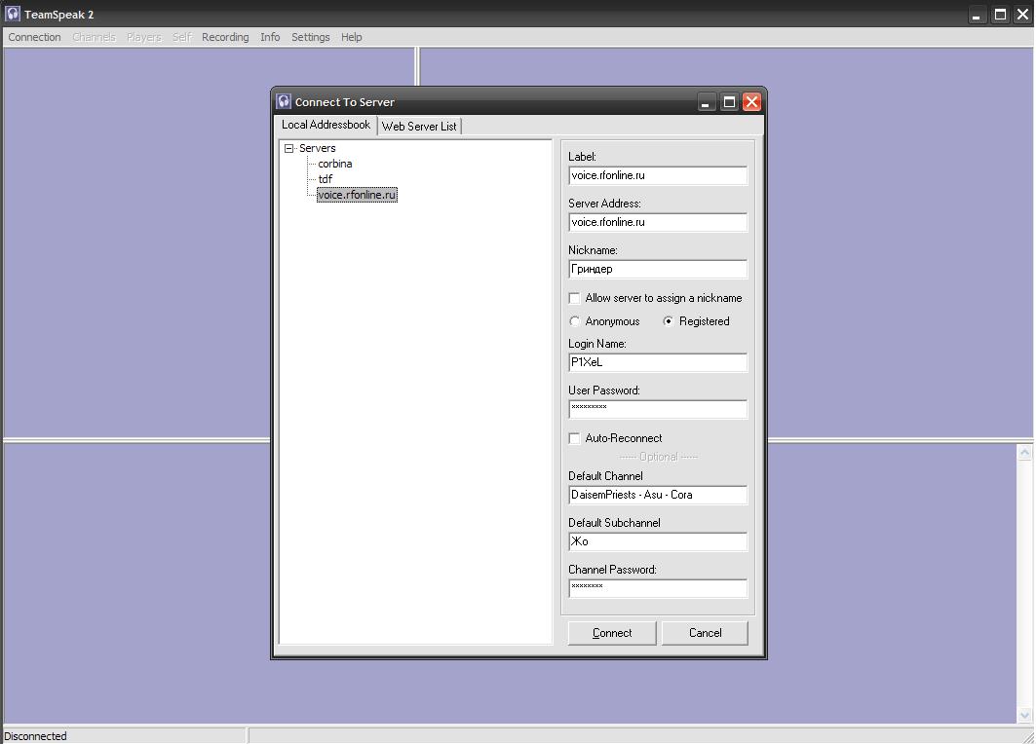This screenshot has height=744, width=1036.
Task: Close the Connect To Server dialog
Action: coord(751,101)
